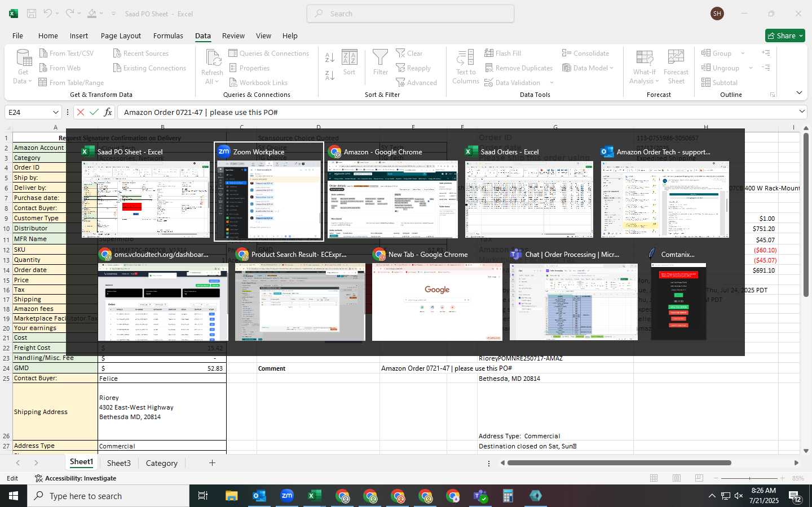Switch to the Home ribbon tab
812x507 pixels.
pos(48,35)
